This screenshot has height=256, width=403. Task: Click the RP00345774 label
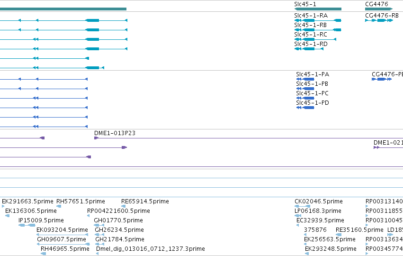384,249
